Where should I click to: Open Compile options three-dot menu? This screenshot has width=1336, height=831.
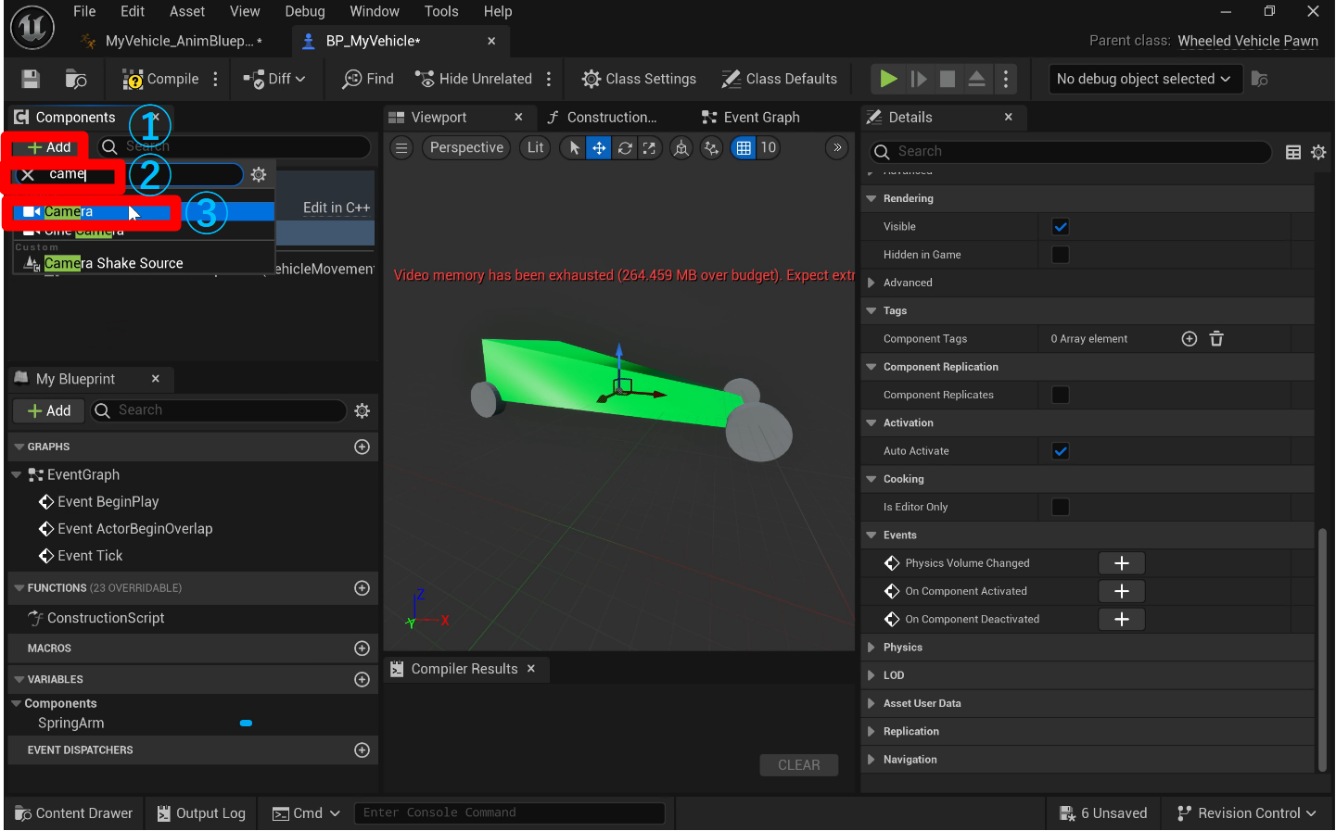tap(215, 79)
